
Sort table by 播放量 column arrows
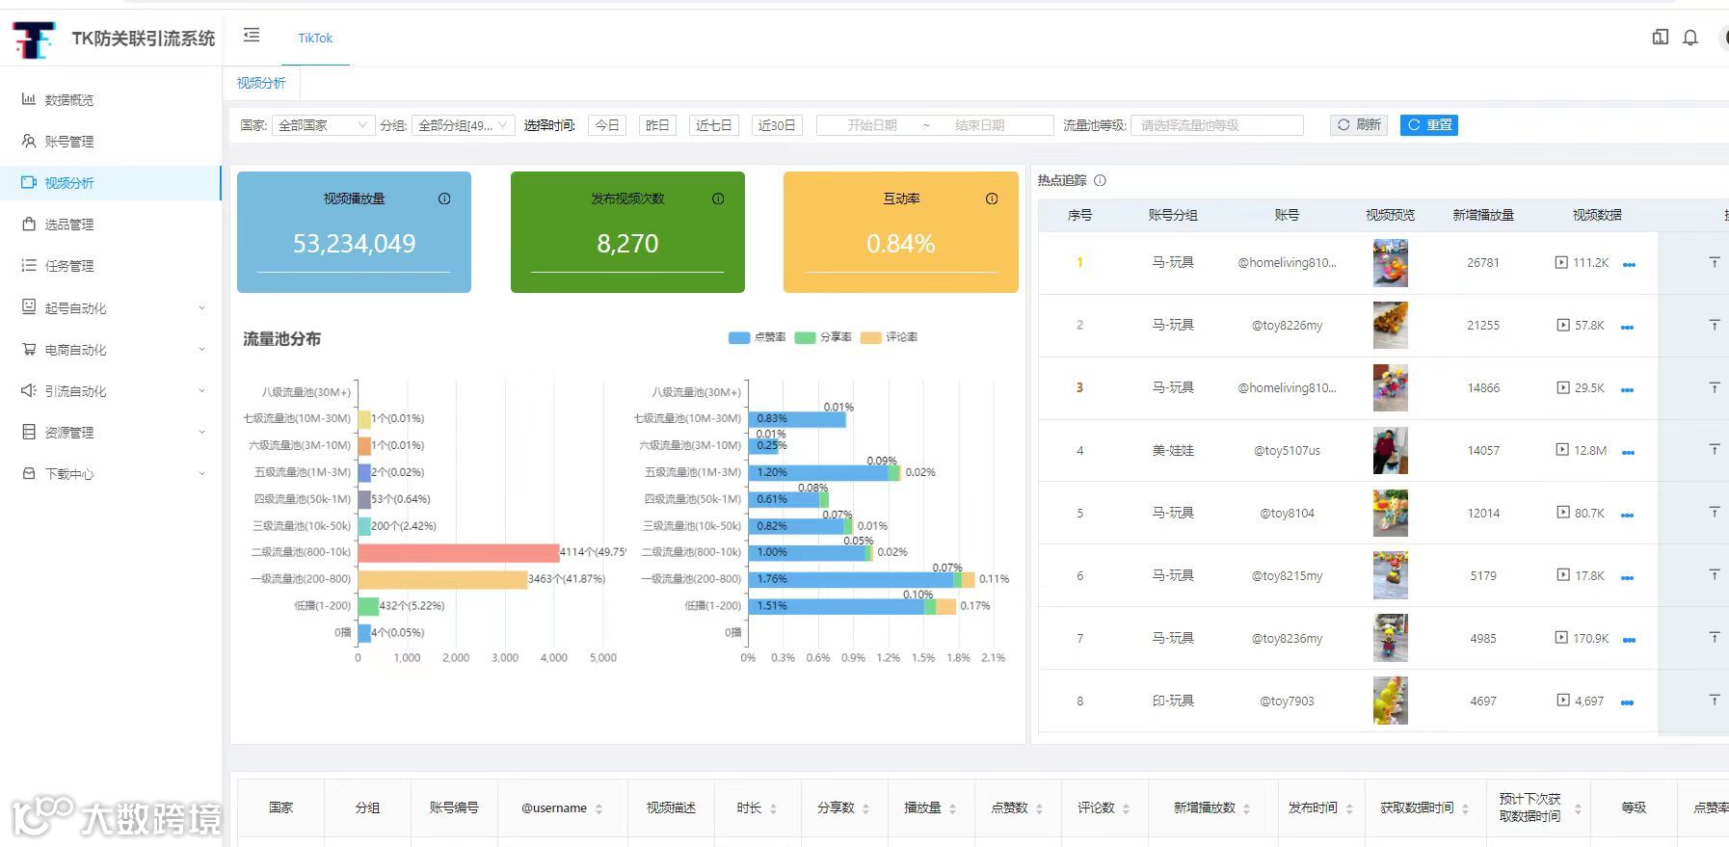point(952,808)
